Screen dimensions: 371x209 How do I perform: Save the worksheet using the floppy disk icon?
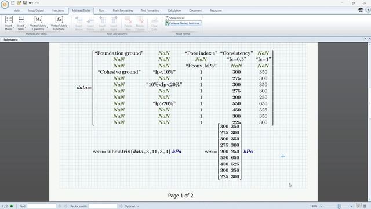[x=25, y=3]
